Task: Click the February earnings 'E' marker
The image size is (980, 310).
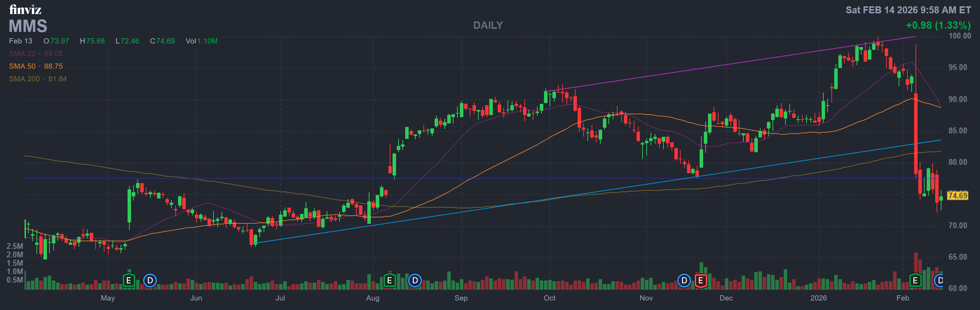Action: point(915,281)
